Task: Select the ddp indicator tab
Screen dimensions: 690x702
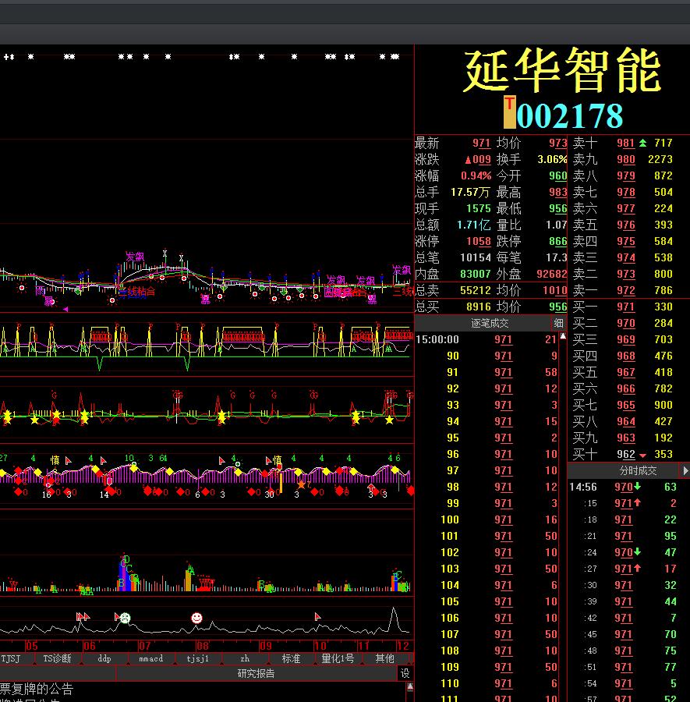Action: (x=104, y=658)
